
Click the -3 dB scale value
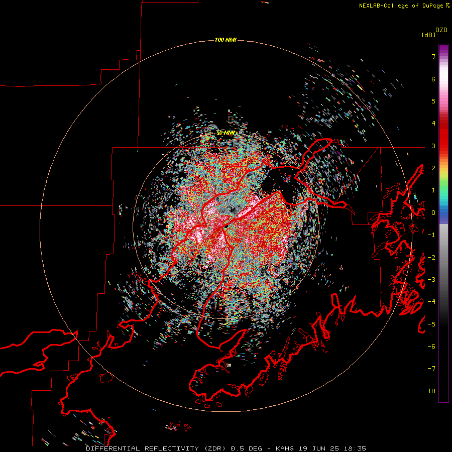[431, 280]
